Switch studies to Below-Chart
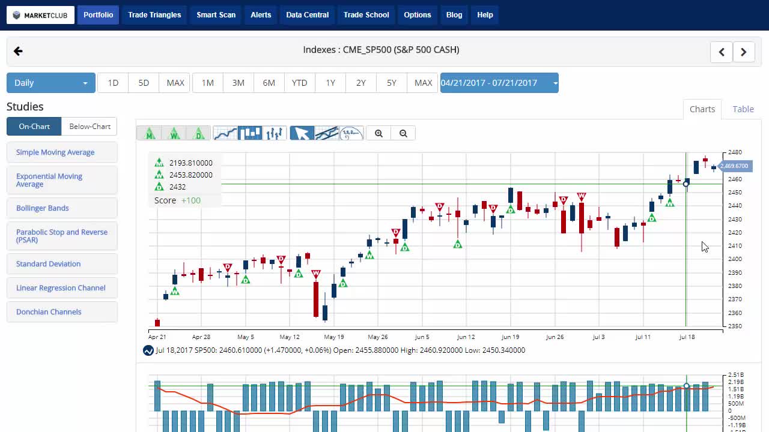769x432 pixels. point(90,127)
